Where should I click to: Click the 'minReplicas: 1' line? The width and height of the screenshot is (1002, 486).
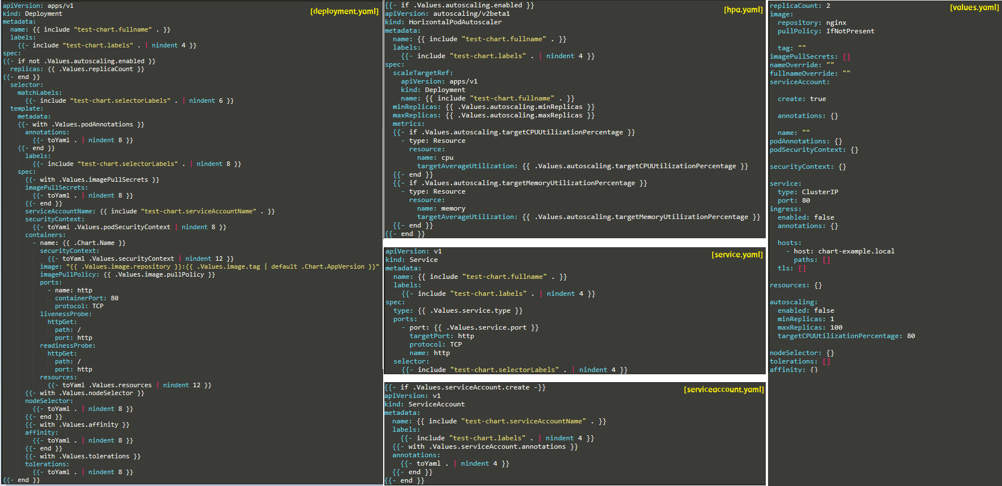(806, 319)
